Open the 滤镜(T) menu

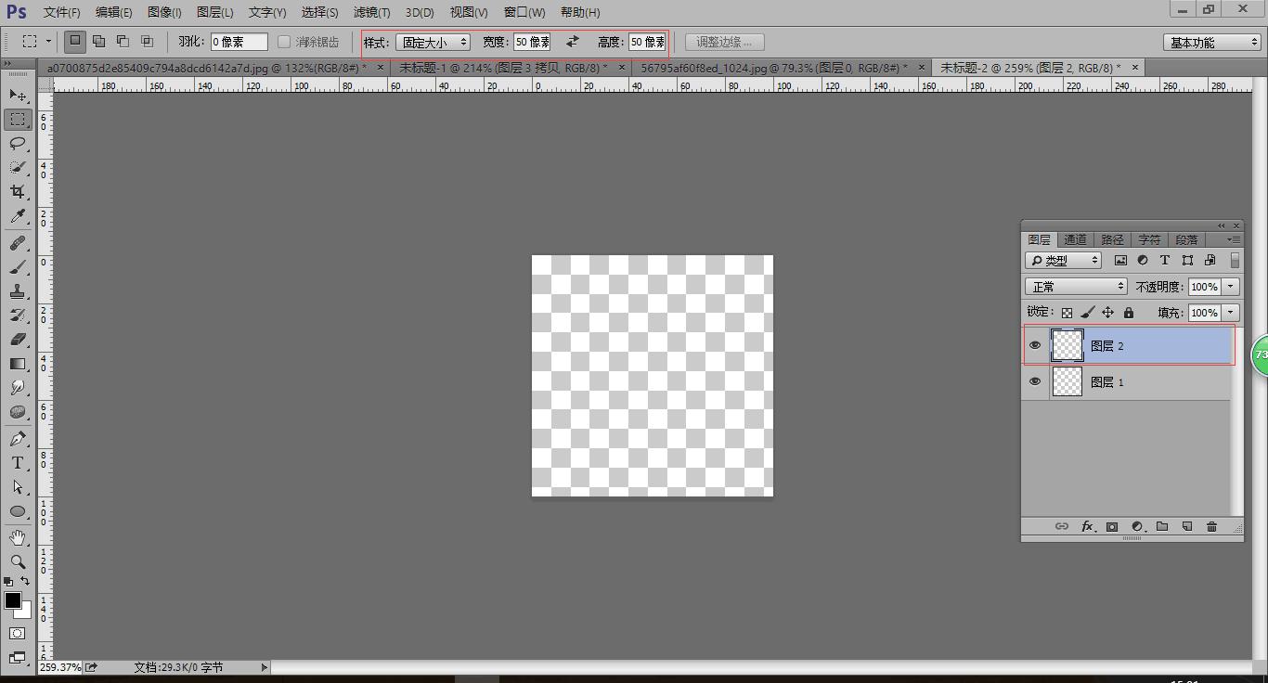371,12
